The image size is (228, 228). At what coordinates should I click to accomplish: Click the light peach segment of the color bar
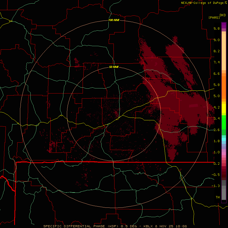click(224, 52)
